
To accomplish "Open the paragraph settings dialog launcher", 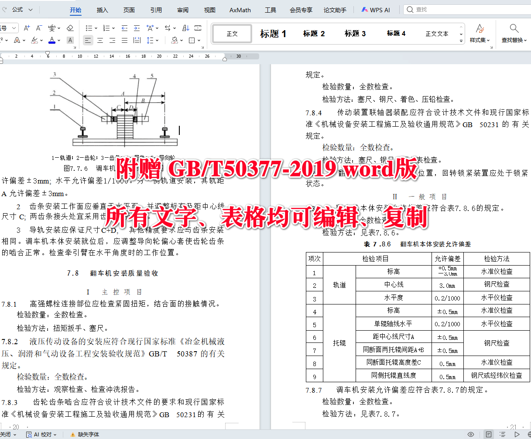I will pyautogui.click(x=202, y=46).
